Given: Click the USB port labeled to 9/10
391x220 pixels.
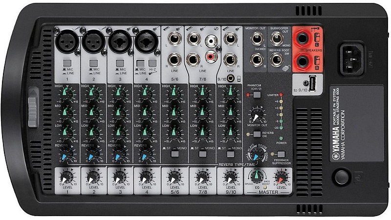Looking at the screenshot, I should point(312,84).
